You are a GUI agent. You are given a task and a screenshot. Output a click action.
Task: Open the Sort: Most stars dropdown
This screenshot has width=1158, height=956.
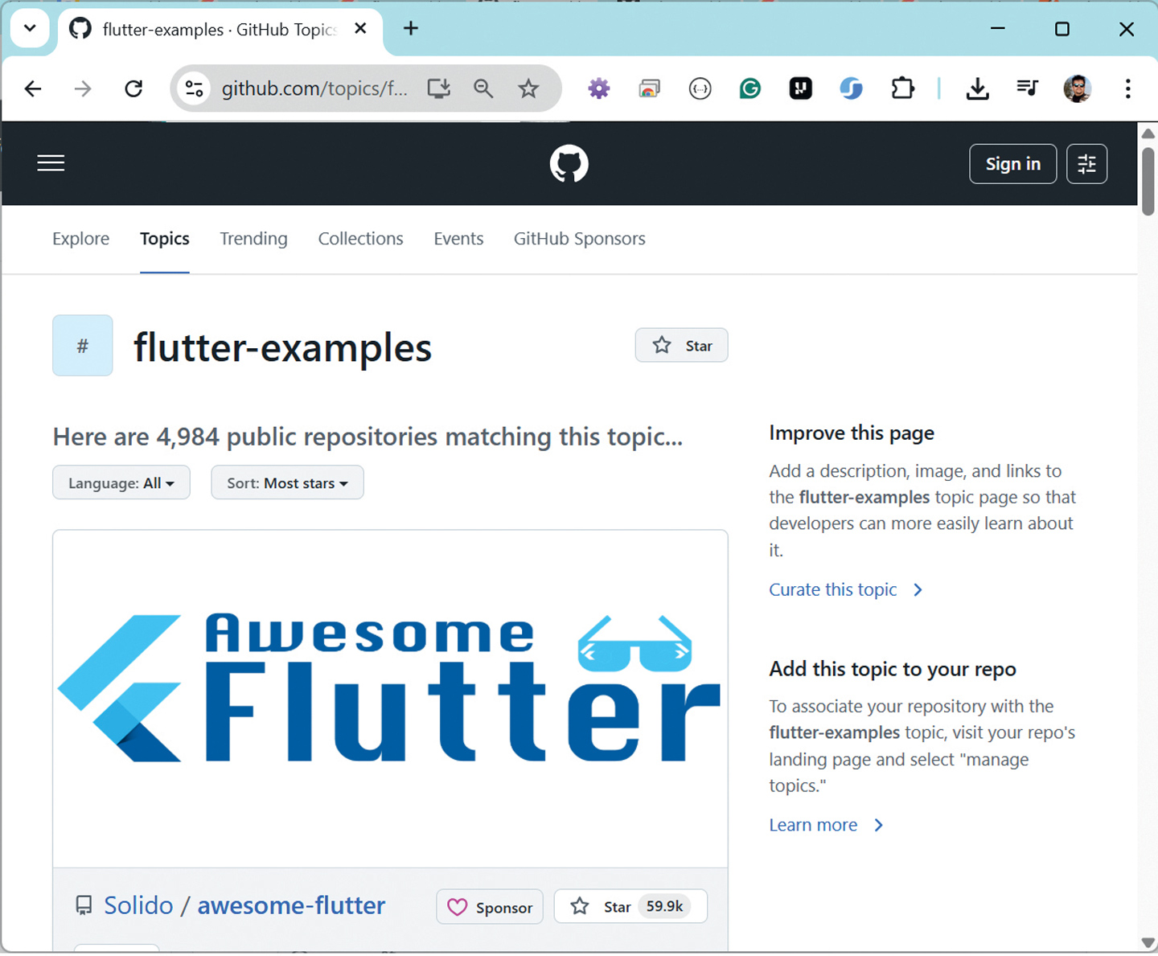pyautogui.click(x=288, y=483)
